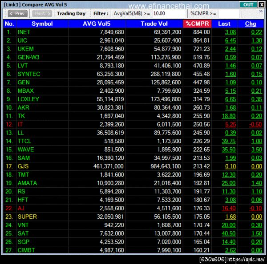Select the MBAX symbol

(x=25, y=91)
